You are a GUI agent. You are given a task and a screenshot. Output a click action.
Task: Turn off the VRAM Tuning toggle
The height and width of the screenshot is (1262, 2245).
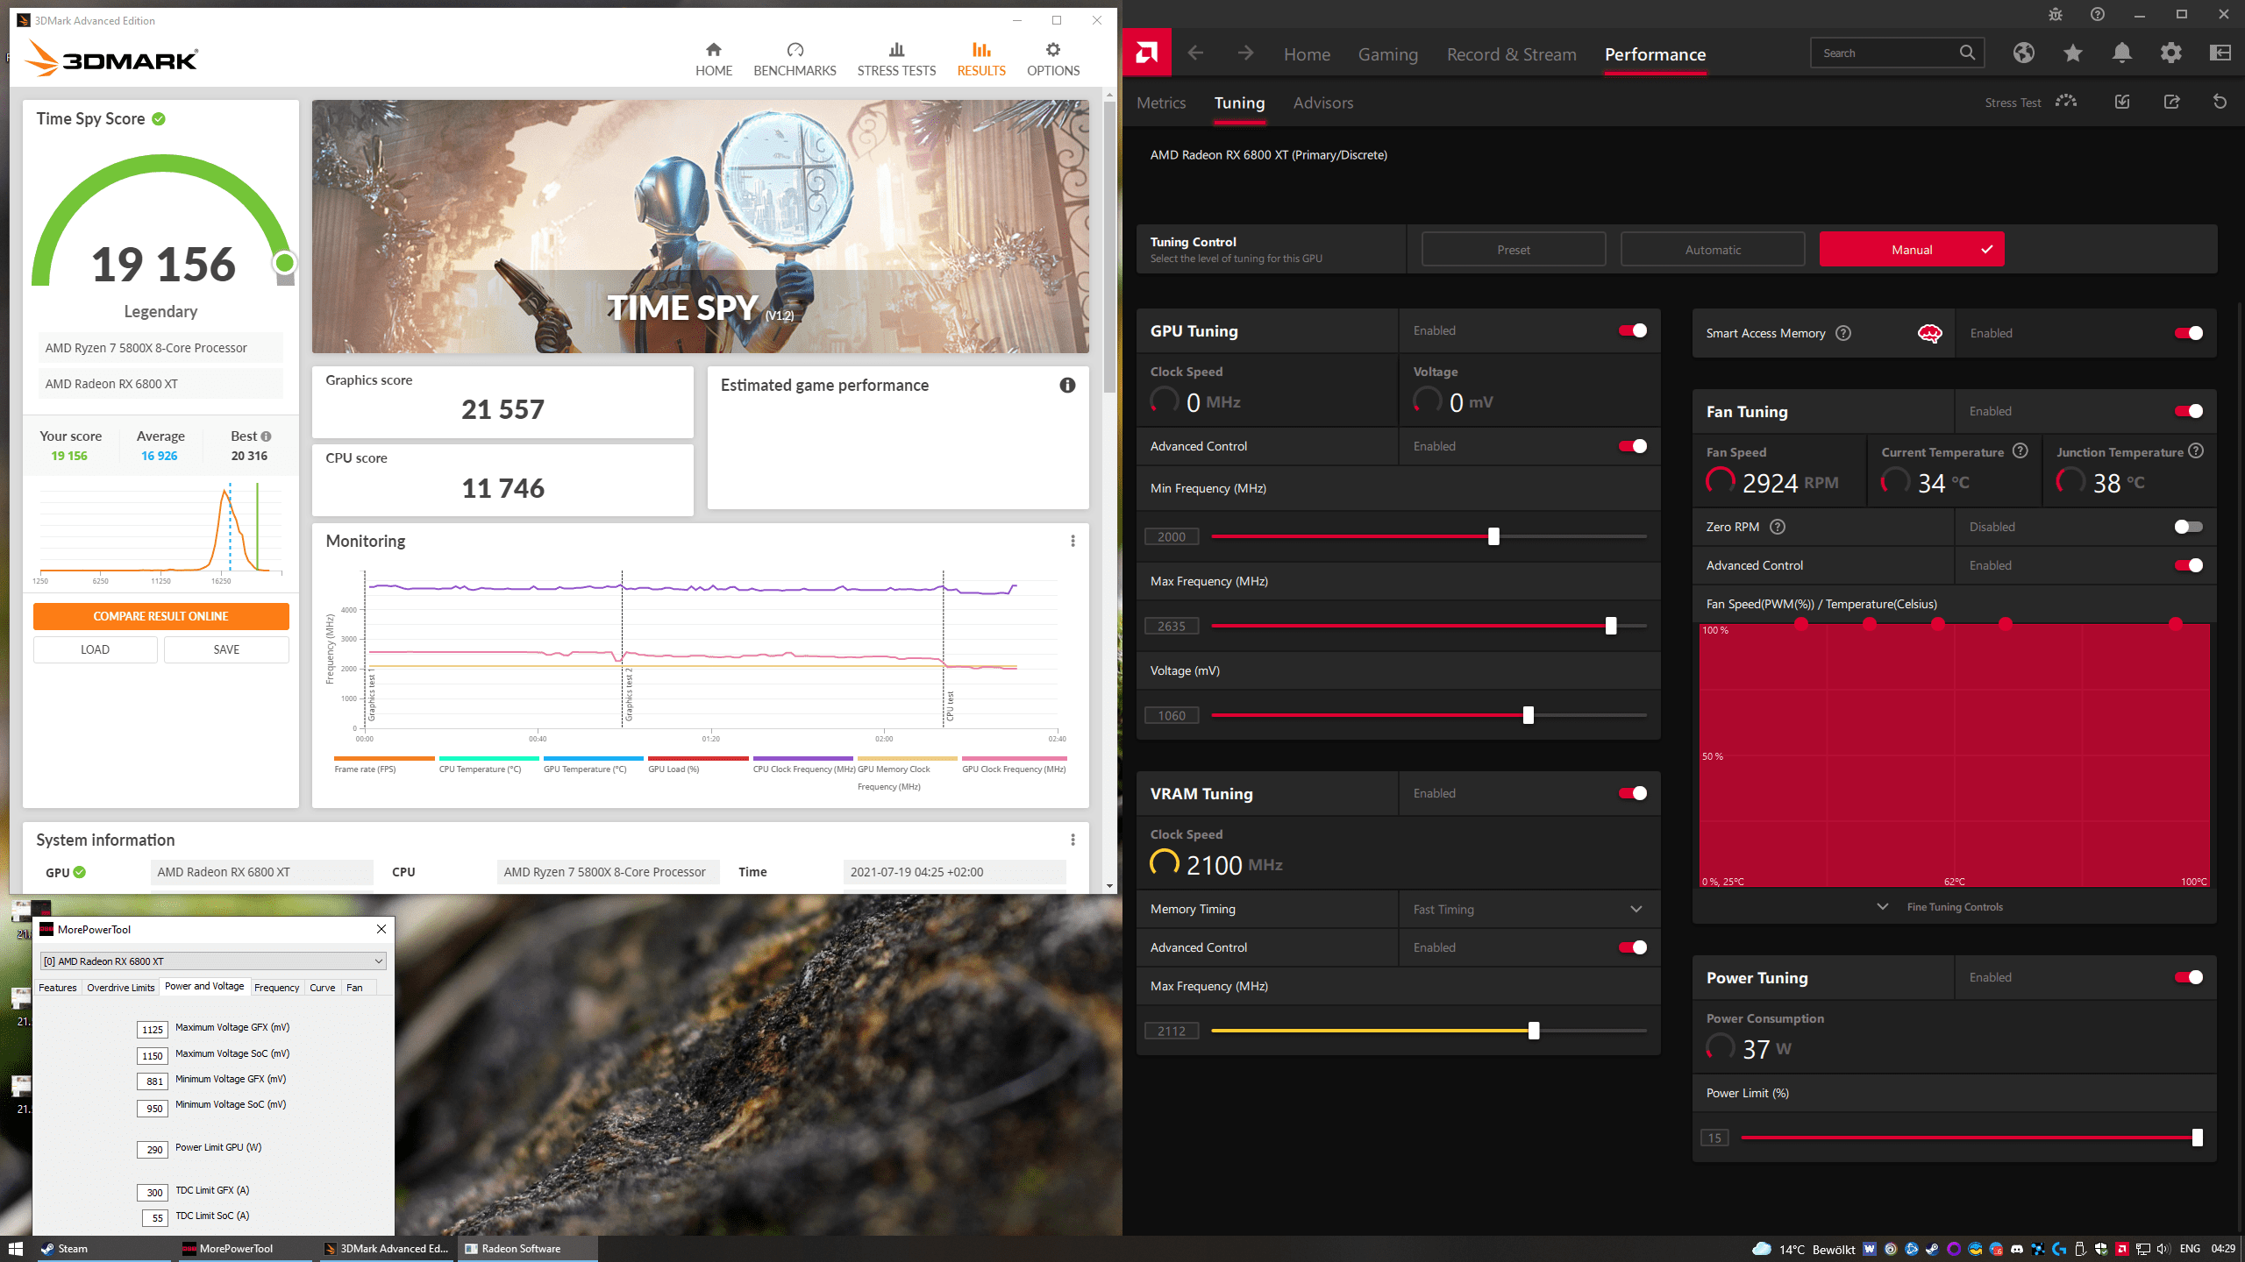(x=1632, y=793)
